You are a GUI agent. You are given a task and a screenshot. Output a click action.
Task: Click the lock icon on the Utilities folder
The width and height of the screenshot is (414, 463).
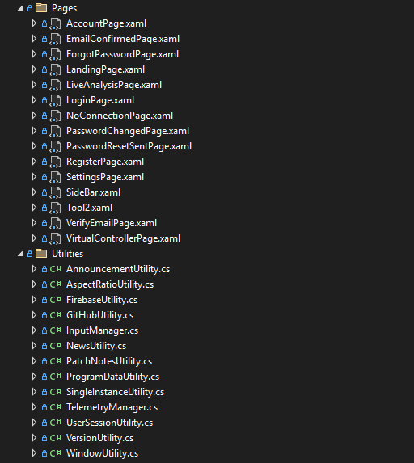click(x=30, y=254)
